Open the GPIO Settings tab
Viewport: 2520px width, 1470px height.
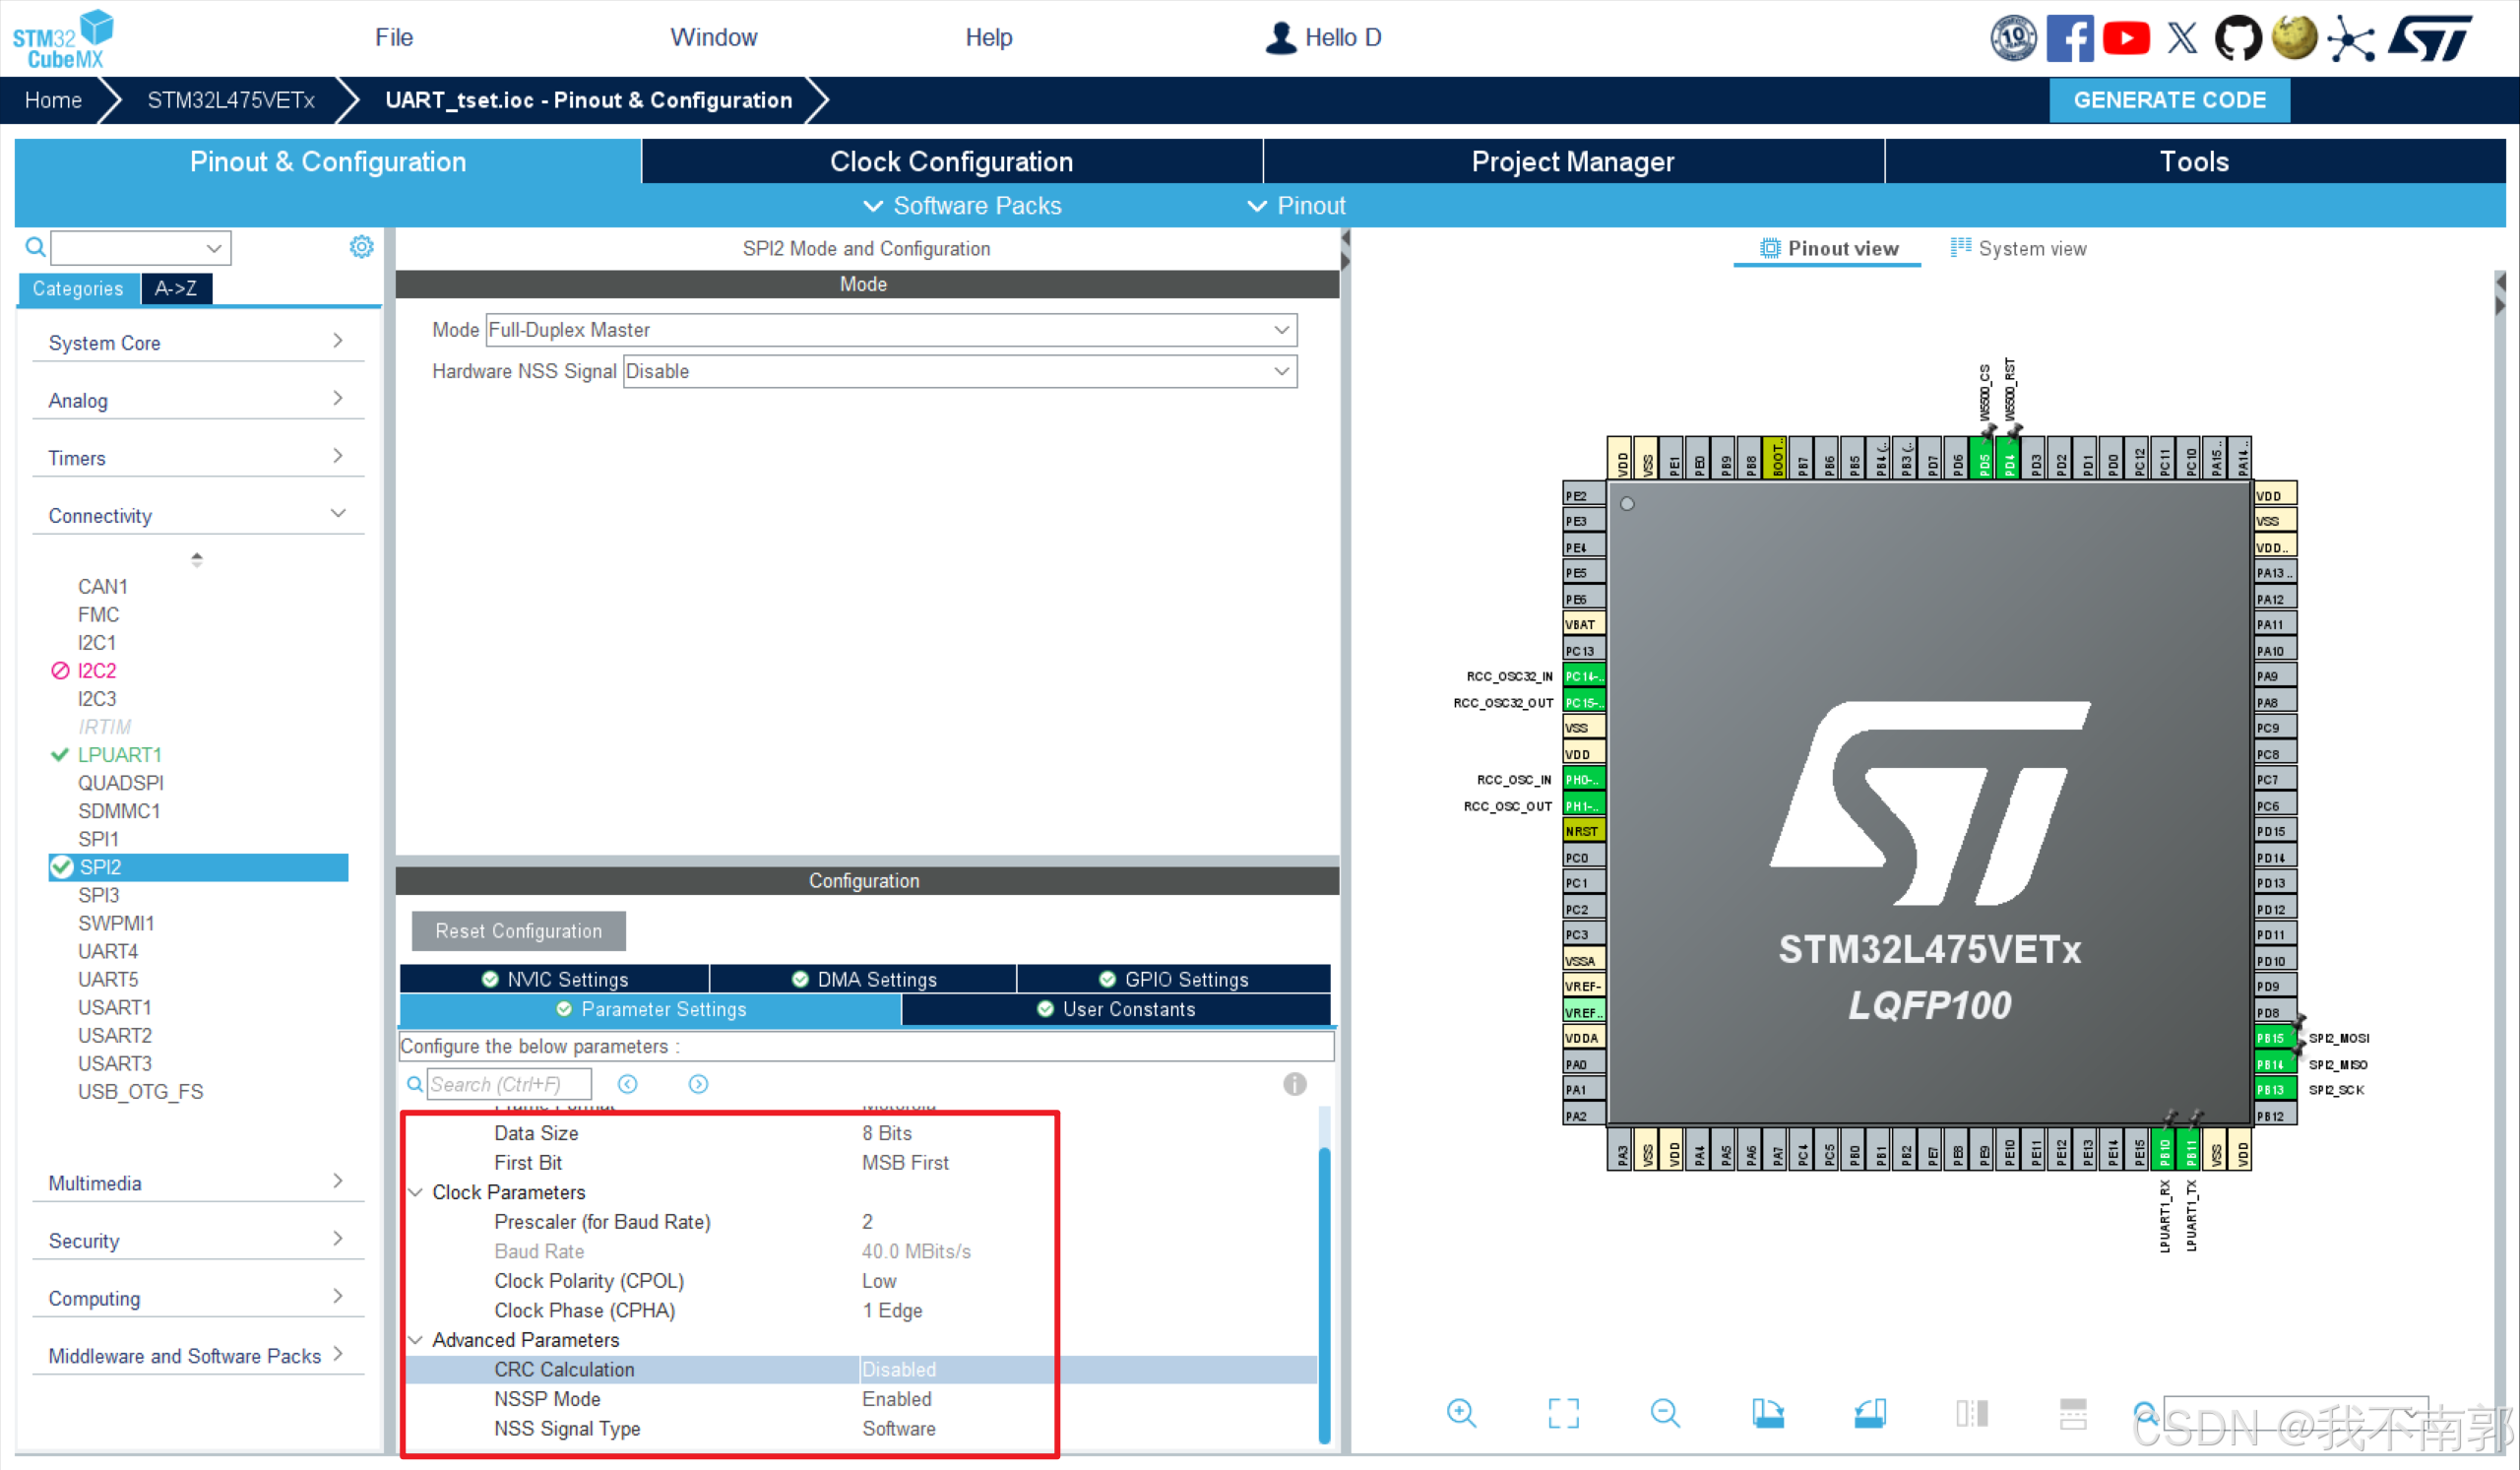1174,979
